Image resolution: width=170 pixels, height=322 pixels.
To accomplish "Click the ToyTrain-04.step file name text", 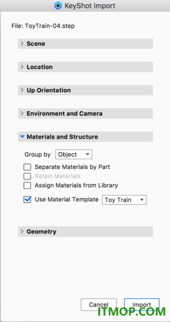I will (50, 26).
